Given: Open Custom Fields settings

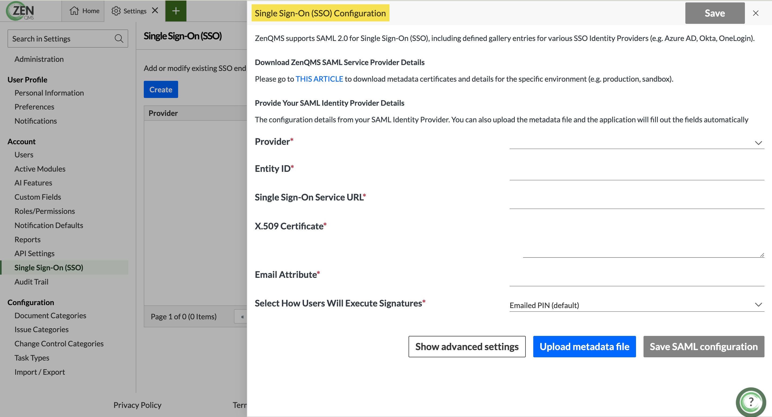Looking at the screenshot, I should [x=38, y=197].
